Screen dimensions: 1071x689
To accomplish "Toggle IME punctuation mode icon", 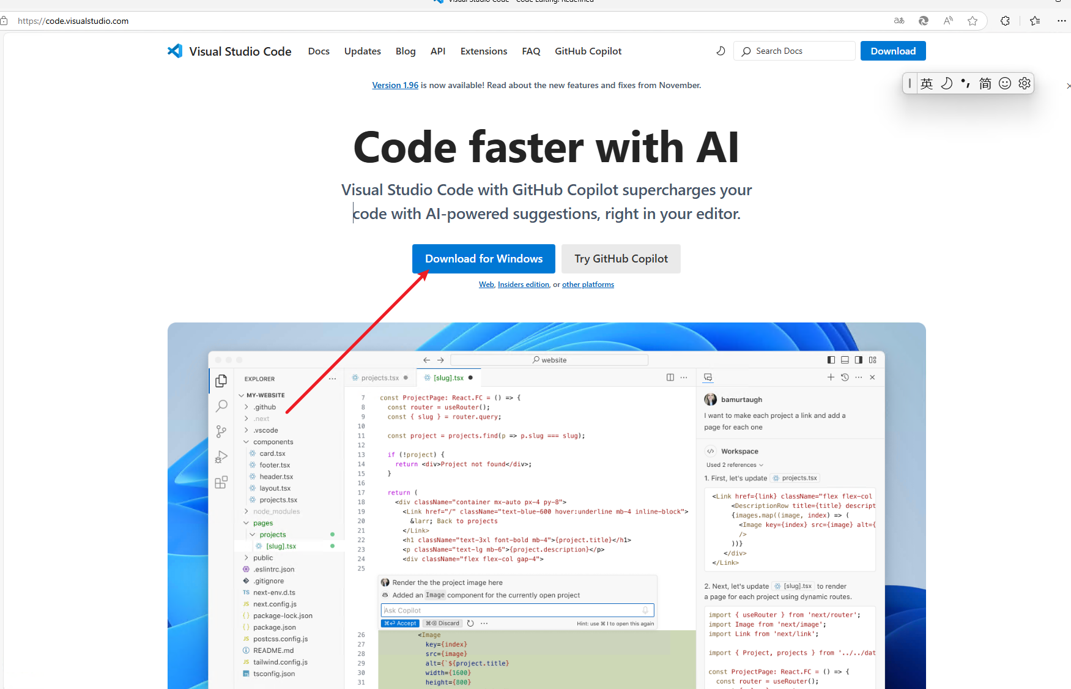I will [x=966, y=83].
